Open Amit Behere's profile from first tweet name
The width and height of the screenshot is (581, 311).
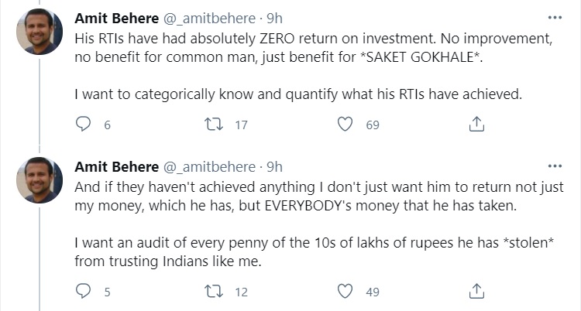pos(115,17)
